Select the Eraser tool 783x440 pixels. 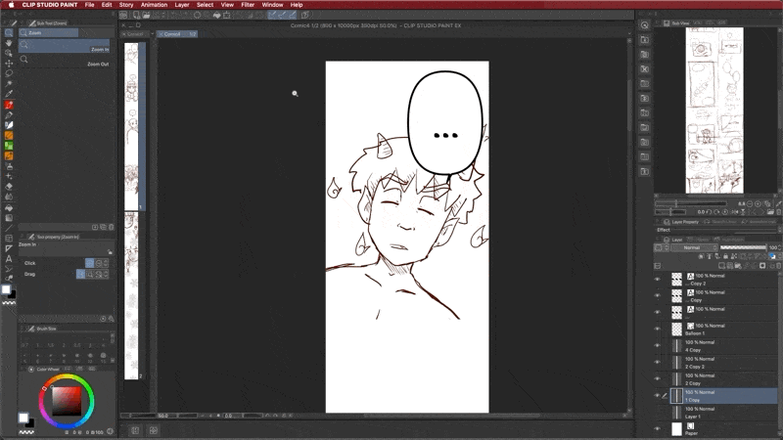pyautogui.click(x=9, y=186)
